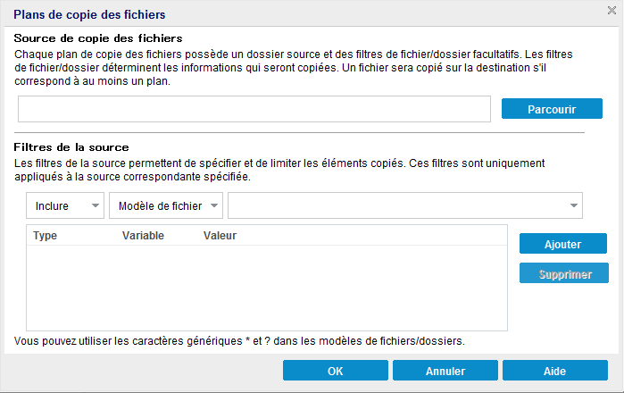Click the wildcard characters hint text
624x393 pixels.
coord(240,341)
